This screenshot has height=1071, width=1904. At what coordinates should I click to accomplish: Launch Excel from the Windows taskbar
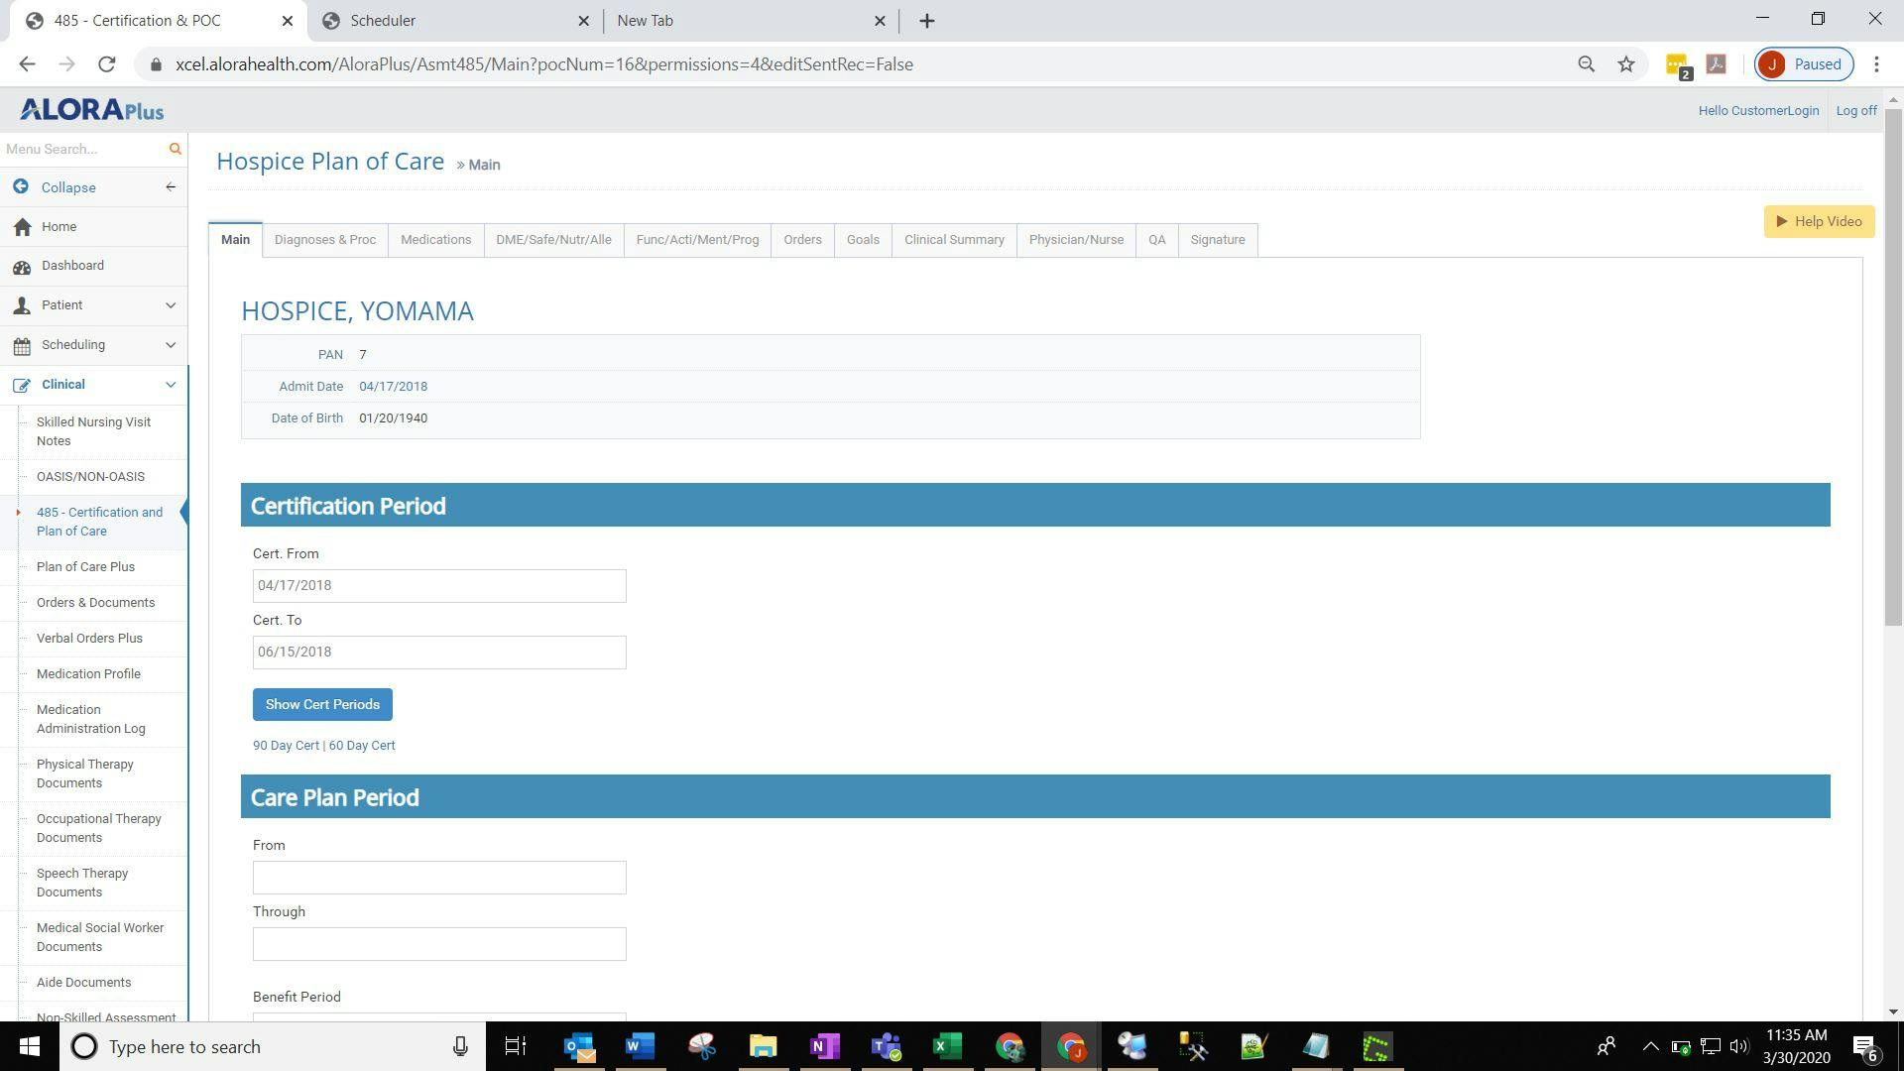point(947,1046)
